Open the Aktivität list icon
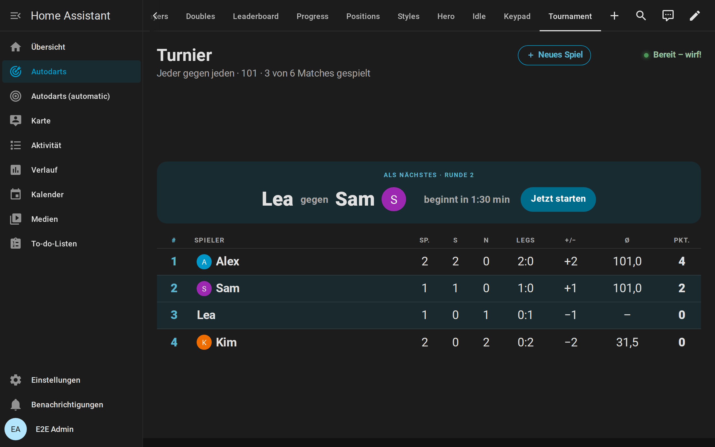 (15, 145)
